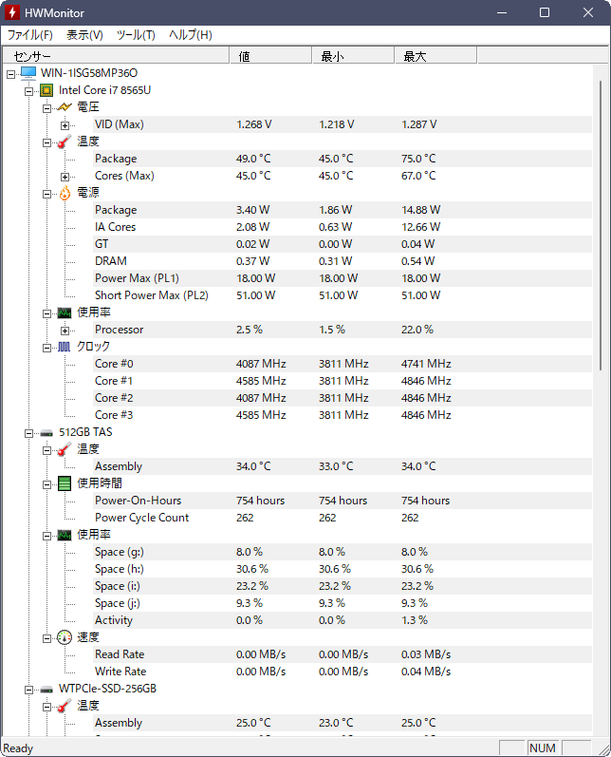Expand the Cores (Max) temperature node

[x=65, y=177]
